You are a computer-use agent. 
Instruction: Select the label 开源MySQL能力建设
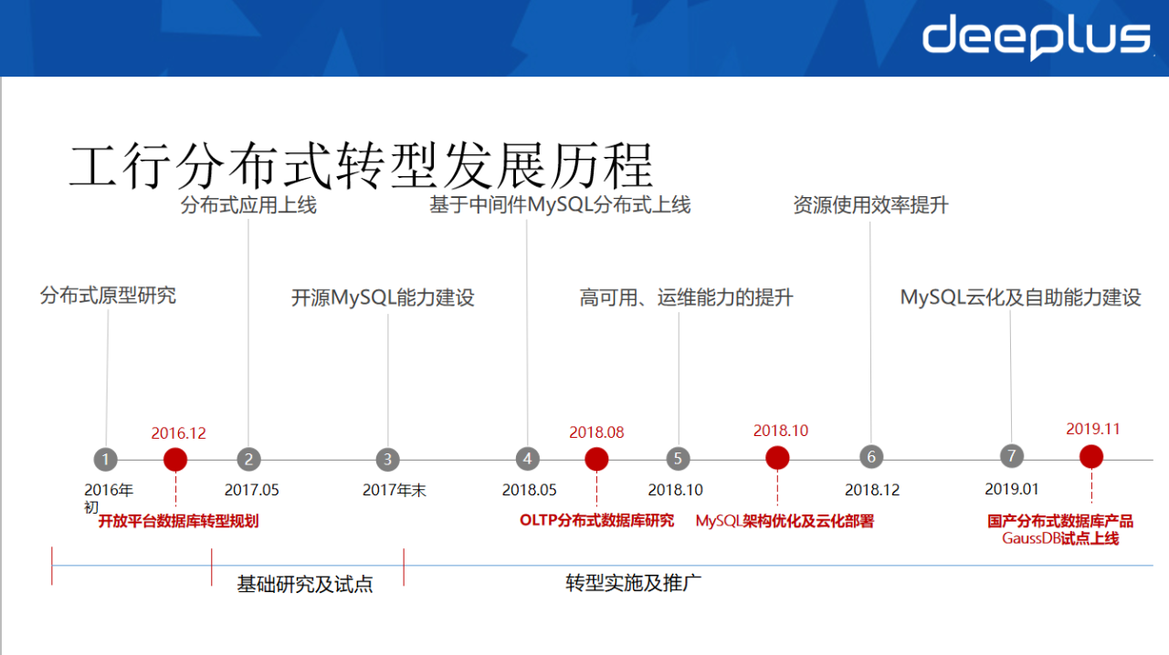coord(383,297)
